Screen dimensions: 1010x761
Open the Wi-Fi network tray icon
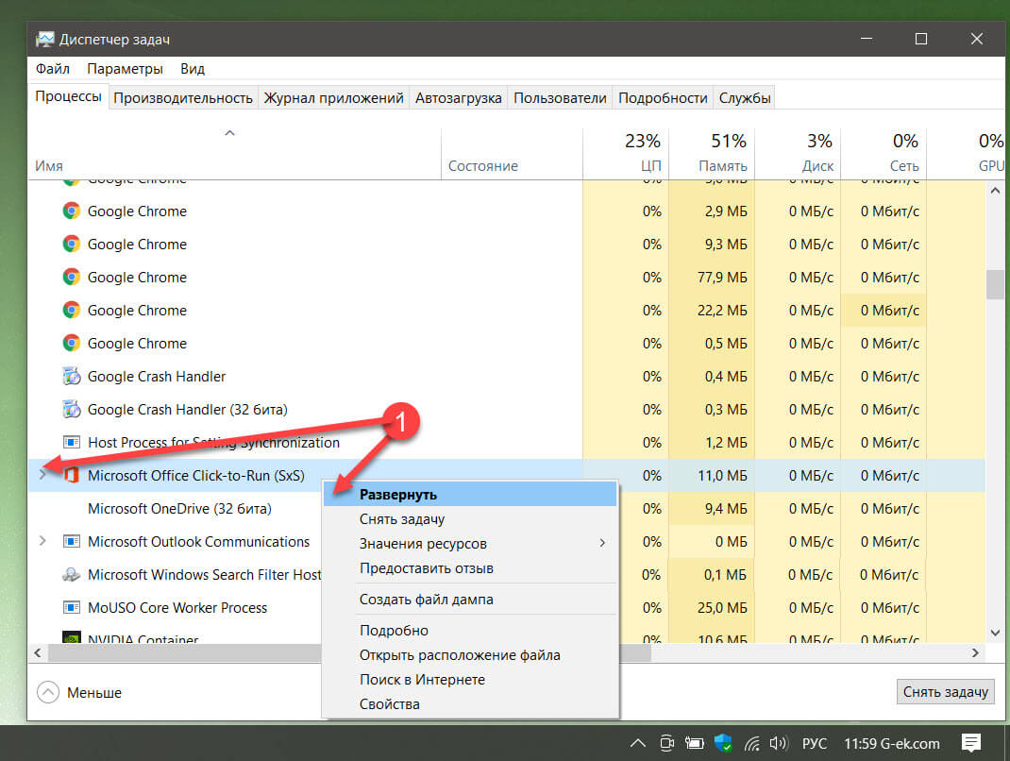pyautogui.click(x=751, y=744)
